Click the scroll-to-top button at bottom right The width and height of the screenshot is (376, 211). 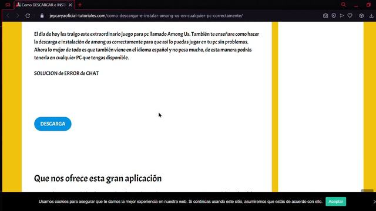point(367,190)
